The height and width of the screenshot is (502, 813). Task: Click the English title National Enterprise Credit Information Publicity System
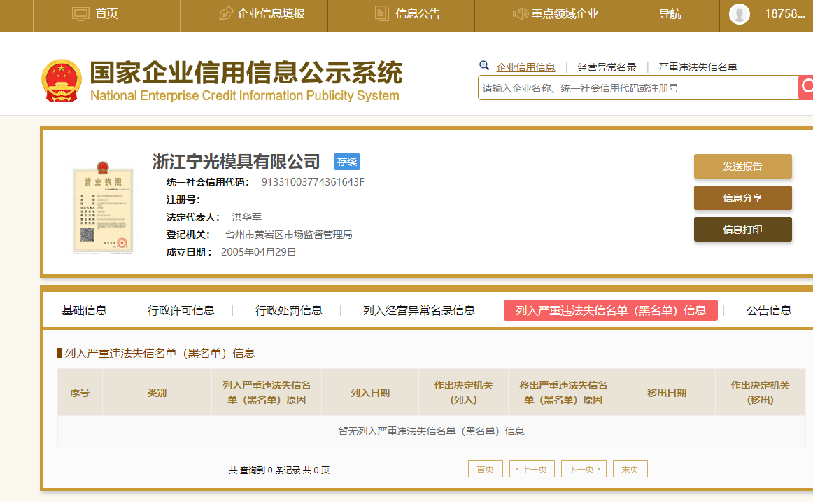tap(245, 96)
